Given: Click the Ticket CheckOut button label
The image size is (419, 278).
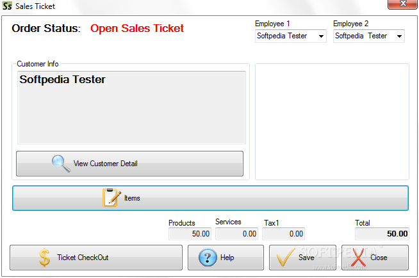Looking at the screenshot, I should 83,258.
